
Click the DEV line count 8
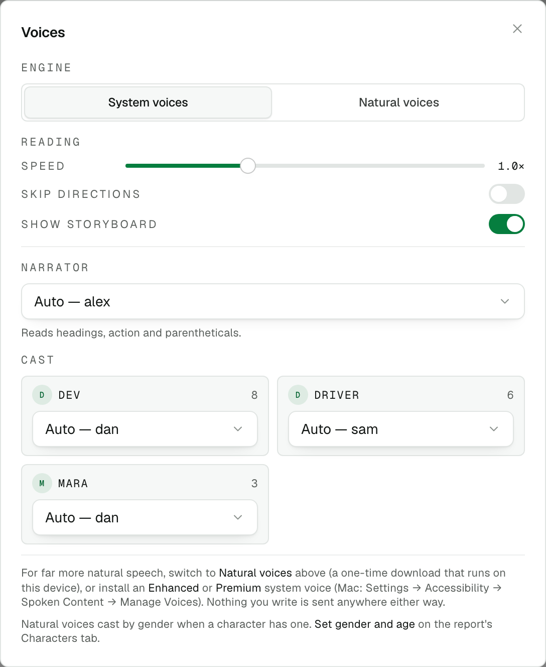coord(254,395)
